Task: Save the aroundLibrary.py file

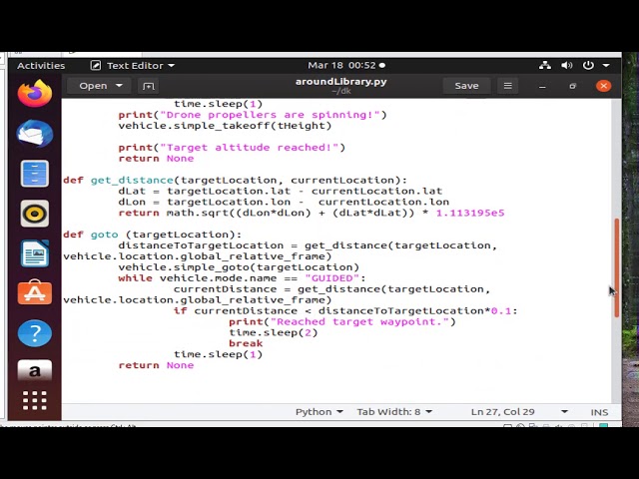Action: (466, 86)
